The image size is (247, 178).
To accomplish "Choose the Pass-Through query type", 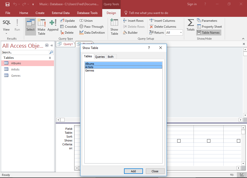I will click(x=91, y=27).
